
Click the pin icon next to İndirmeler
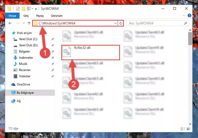53,58
